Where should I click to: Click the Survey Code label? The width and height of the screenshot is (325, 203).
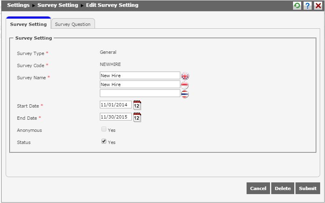point(30,66)
